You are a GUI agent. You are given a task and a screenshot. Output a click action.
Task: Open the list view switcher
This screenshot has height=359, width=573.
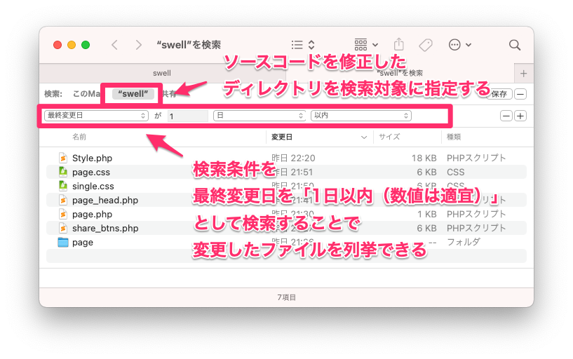[x=303, y=45]
